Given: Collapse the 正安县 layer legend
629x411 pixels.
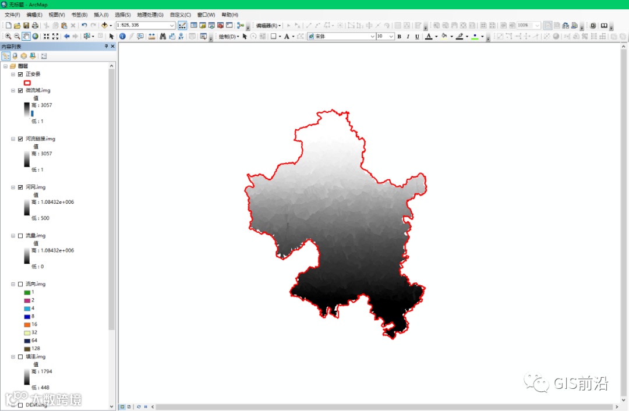Looking at the screenshot, I should point(13,74).
